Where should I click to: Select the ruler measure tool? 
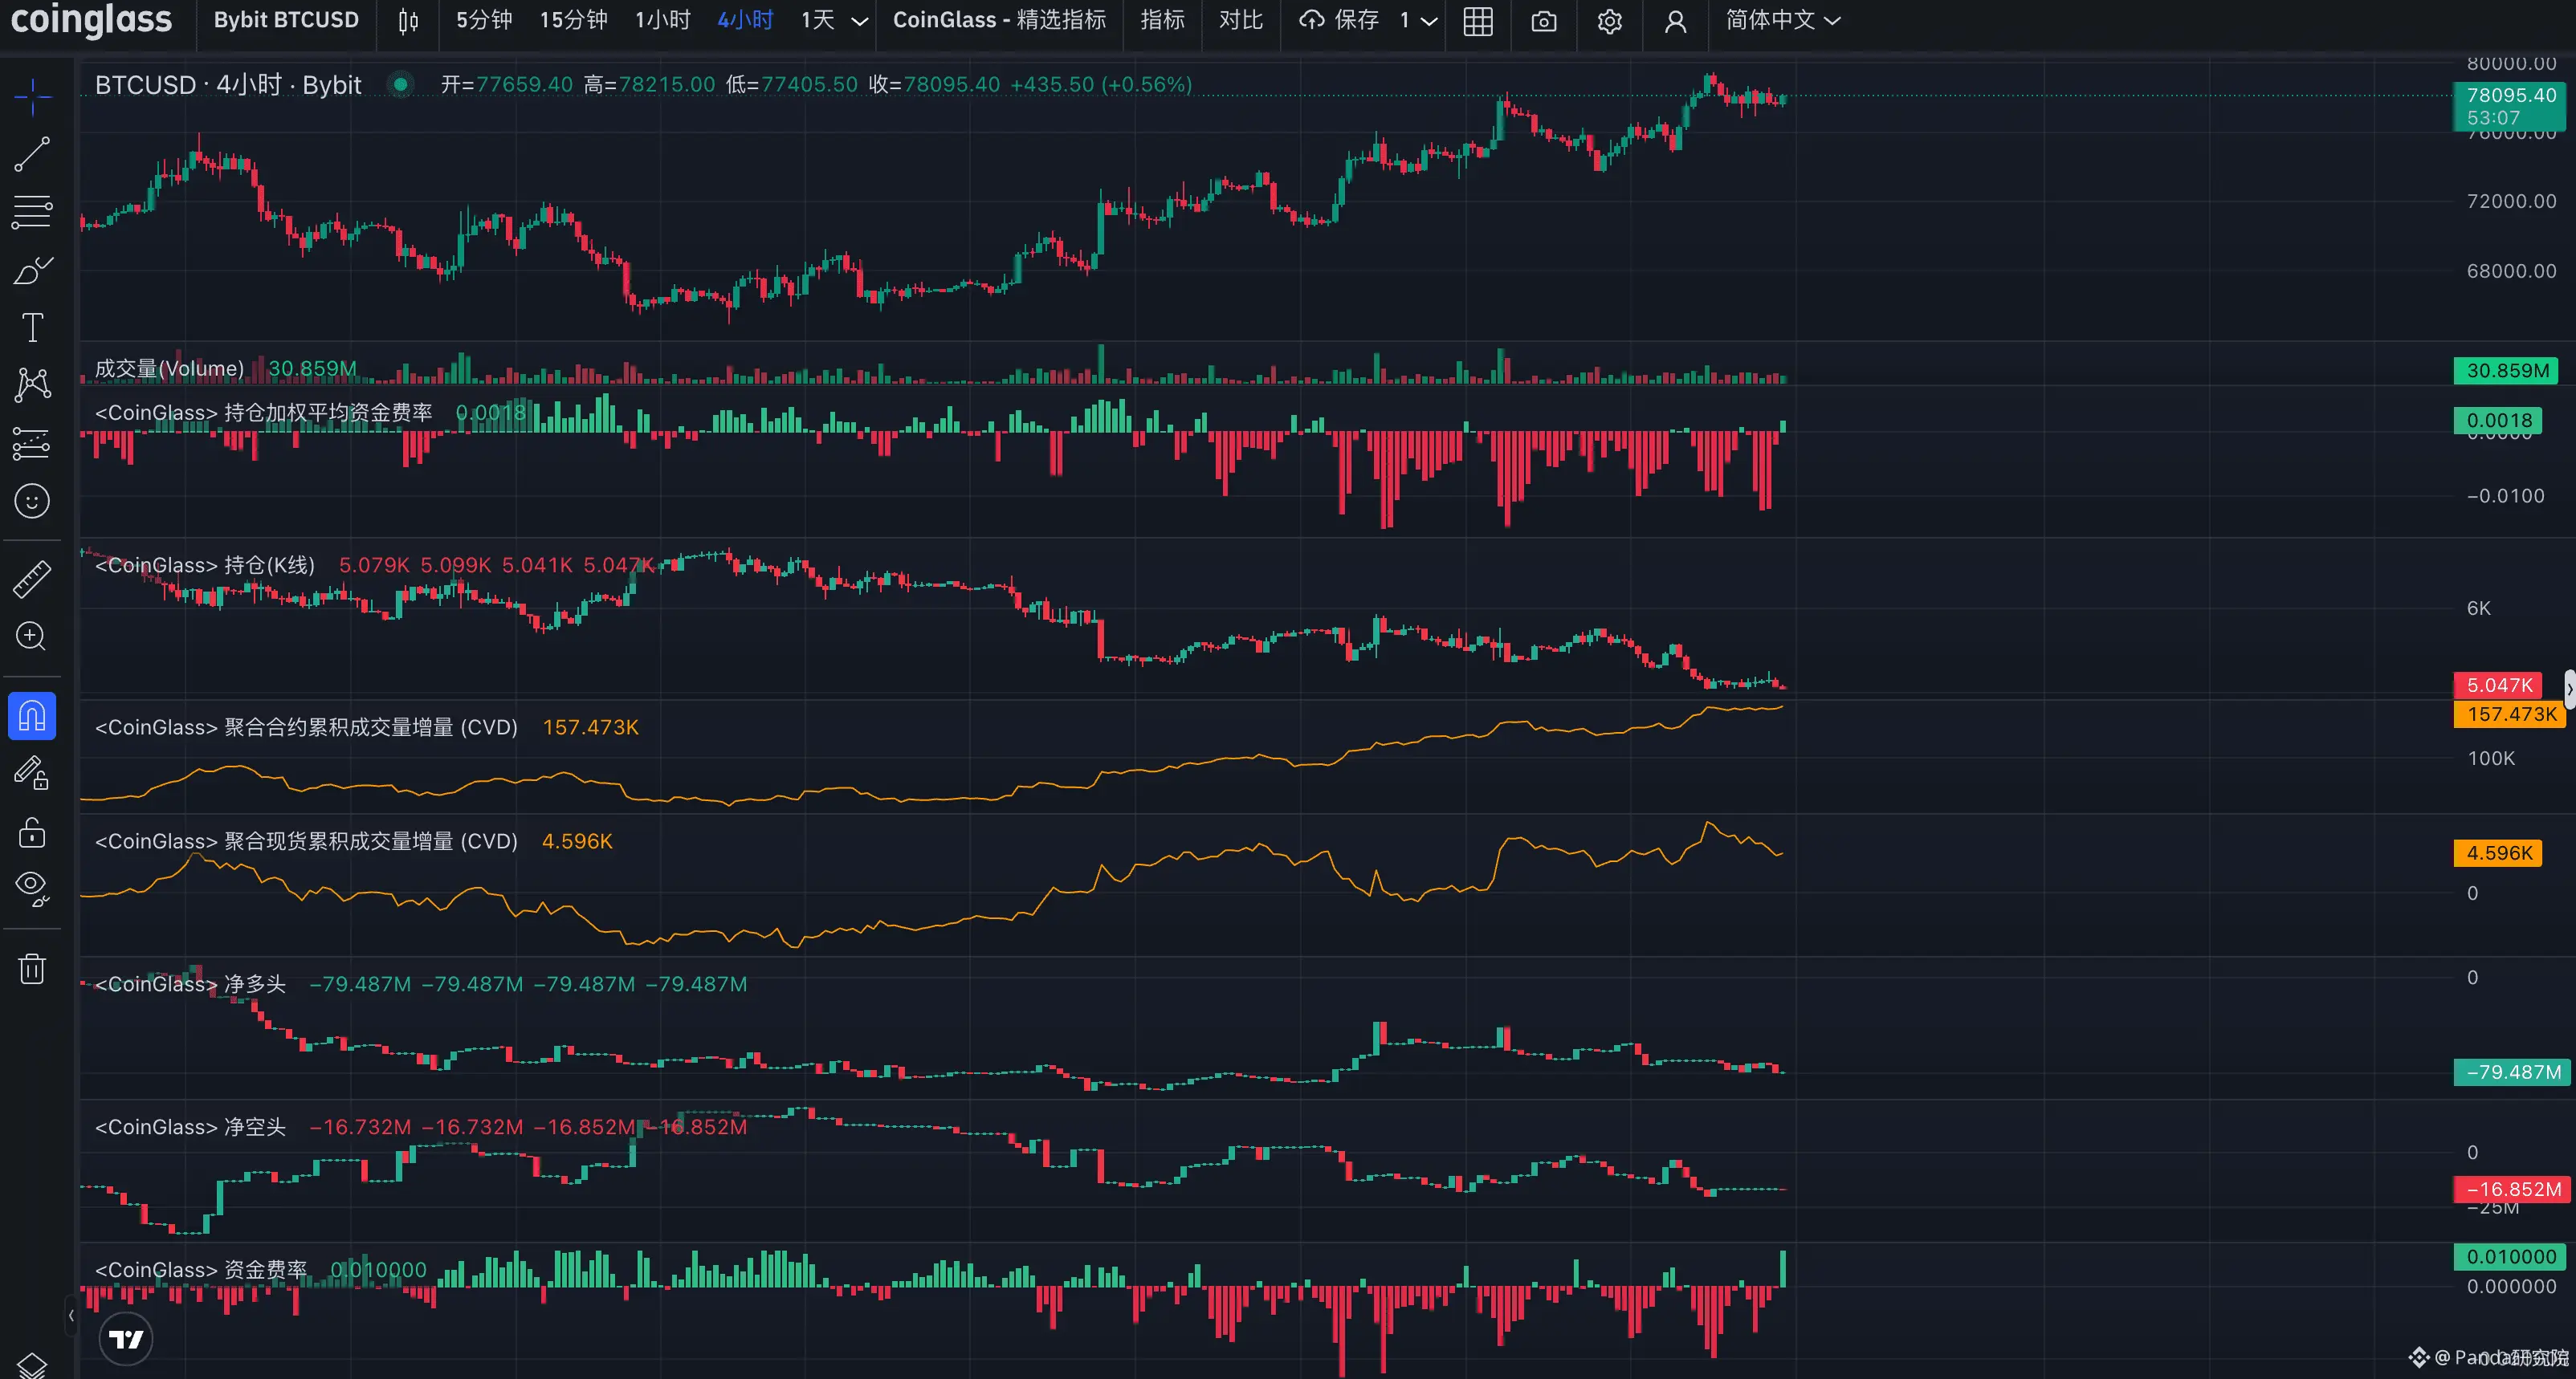pos(32,579)
